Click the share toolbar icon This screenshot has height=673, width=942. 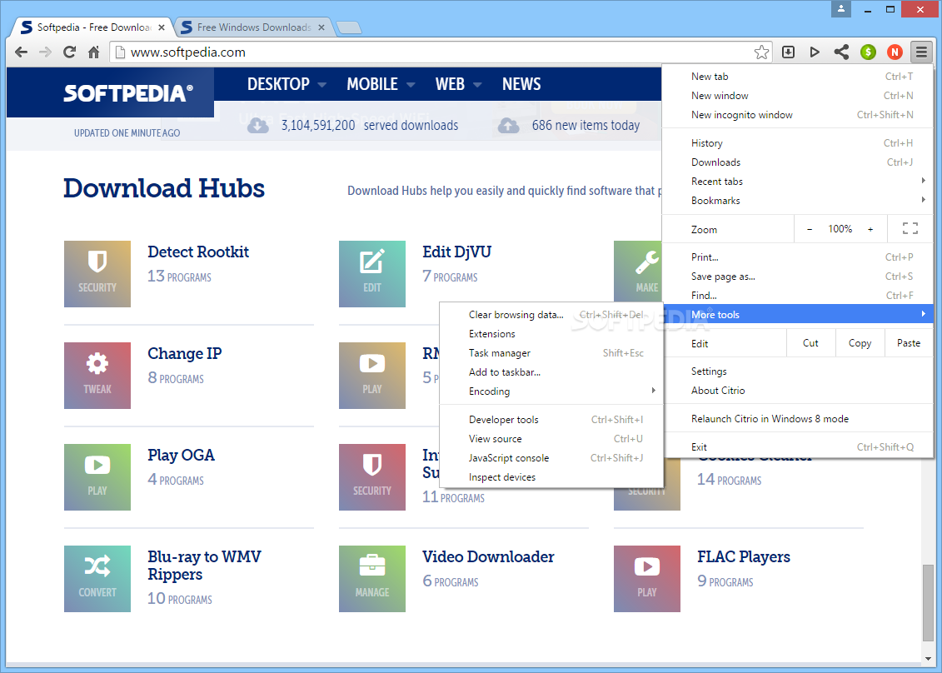[x=841, y=52]
